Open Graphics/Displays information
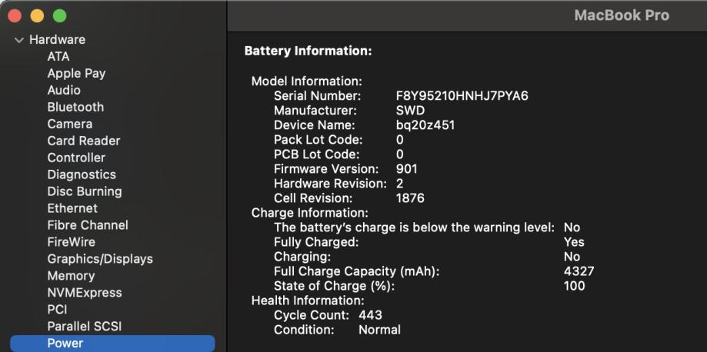The width and height of the screenshot is (707, 352). [x=100, y=260]
